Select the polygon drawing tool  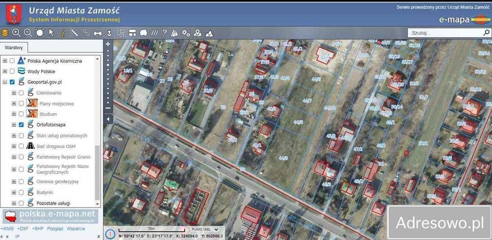pos(143,33)
